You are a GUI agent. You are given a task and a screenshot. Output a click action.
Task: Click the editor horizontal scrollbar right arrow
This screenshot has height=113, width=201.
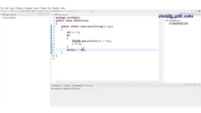click(157, 82)
